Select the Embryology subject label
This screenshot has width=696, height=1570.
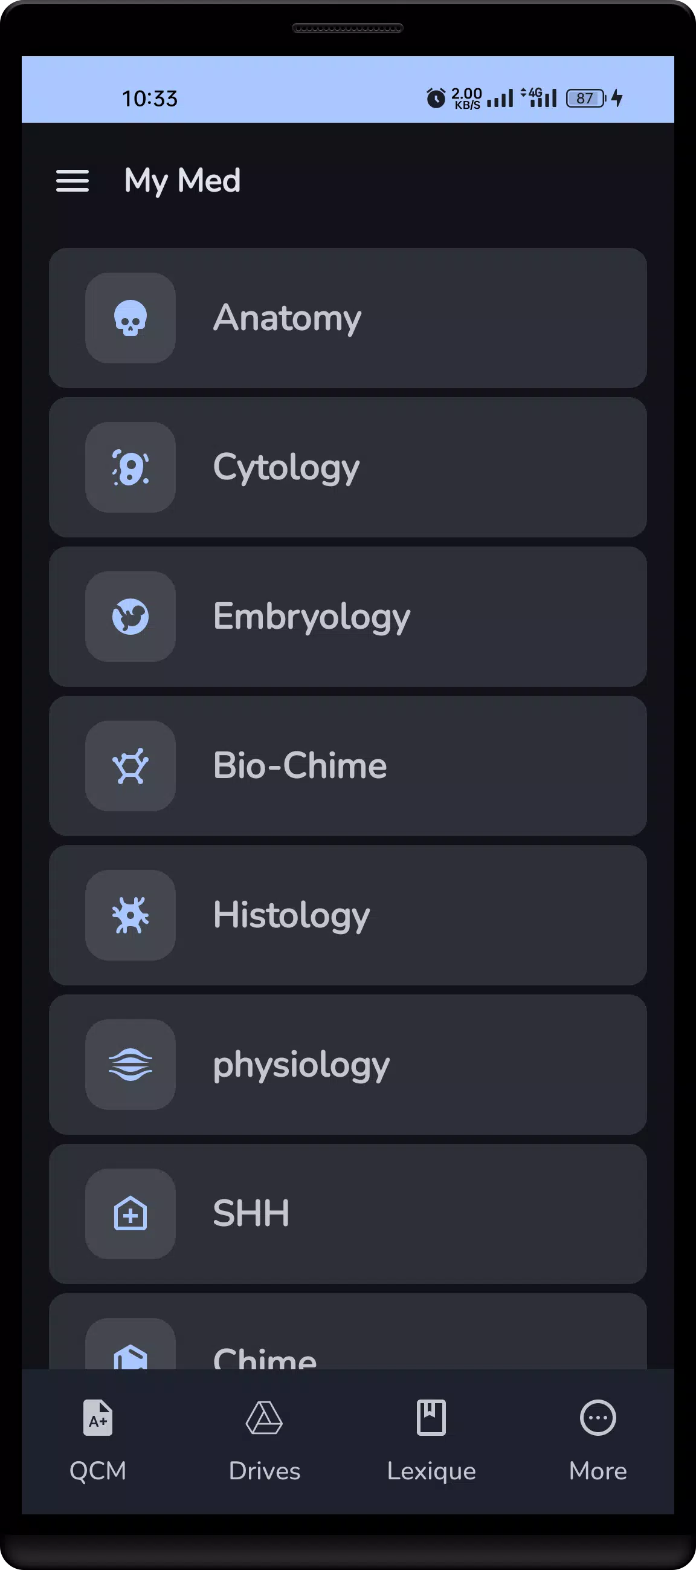311,617
